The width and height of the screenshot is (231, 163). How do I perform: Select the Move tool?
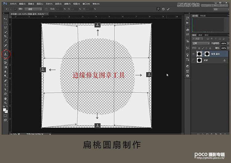[x=5, y=19]
